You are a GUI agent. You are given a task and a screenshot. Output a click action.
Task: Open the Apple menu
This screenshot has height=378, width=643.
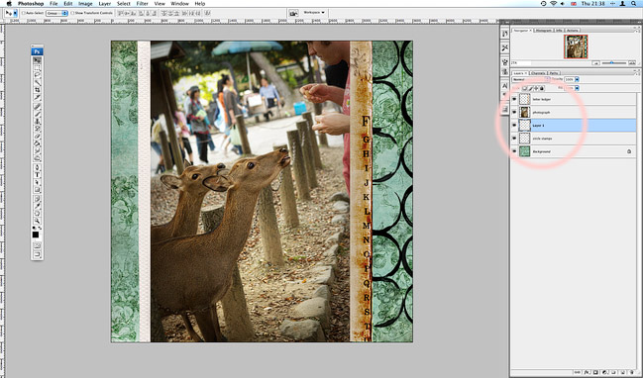[9, 4]
